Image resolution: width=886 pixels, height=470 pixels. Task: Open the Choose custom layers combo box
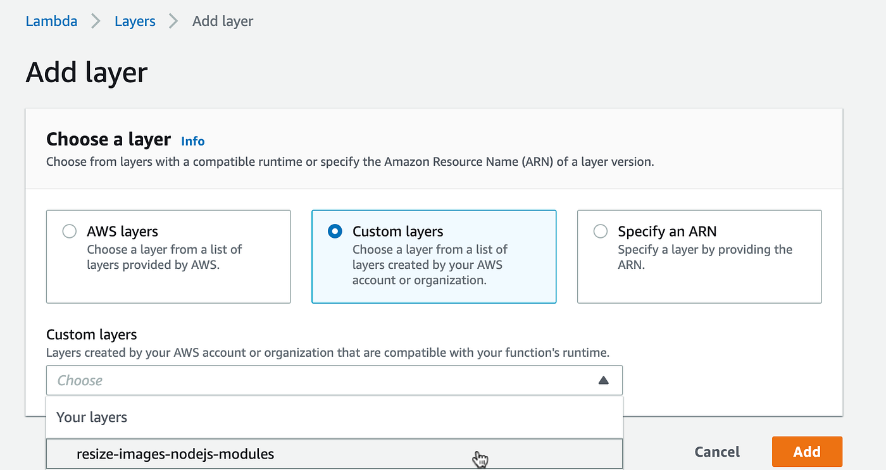click(323, 381)
